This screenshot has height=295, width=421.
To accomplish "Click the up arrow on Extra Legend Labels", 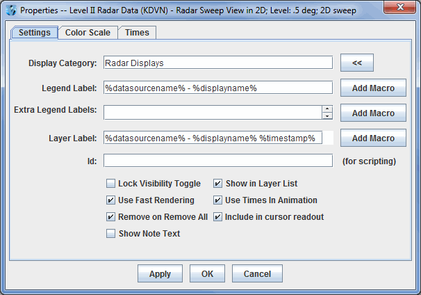I will coord(327,109).
